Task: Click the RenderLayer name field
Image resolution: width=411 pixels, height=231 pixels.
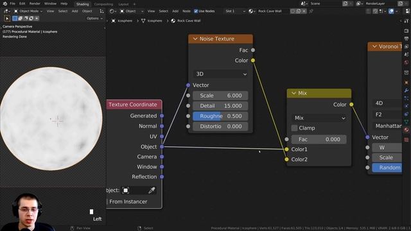Action: point(381,4)
